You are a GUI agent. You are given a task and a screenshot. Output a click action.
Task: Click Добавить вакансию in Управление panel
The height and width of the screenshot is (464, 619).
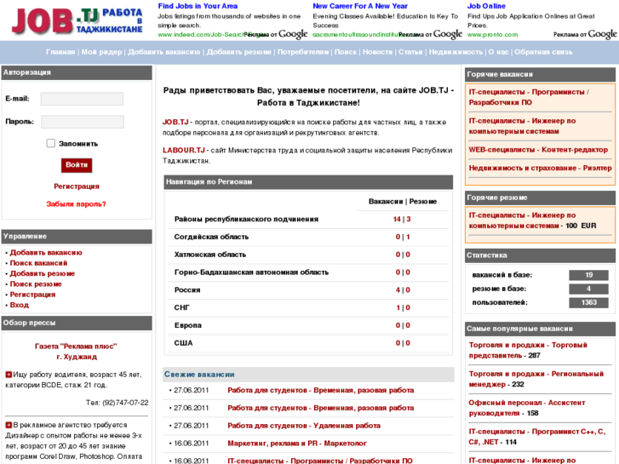46,253
